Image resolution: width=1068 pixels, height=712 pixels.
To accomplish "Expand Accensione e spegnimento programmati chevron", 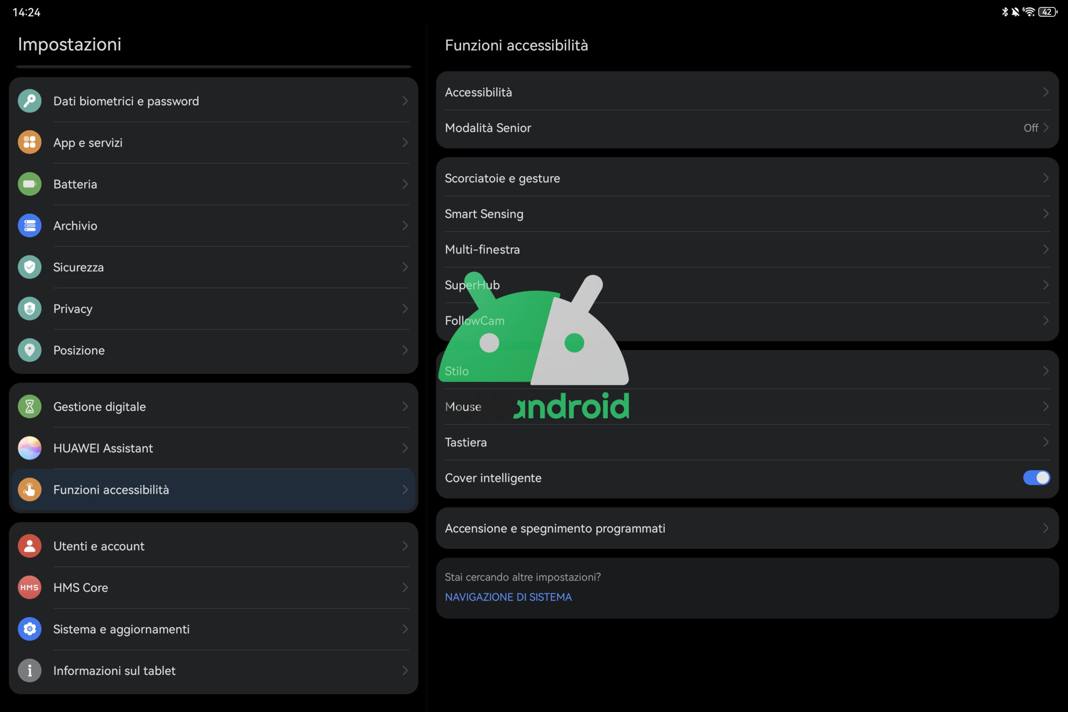I will point(1046,528).
